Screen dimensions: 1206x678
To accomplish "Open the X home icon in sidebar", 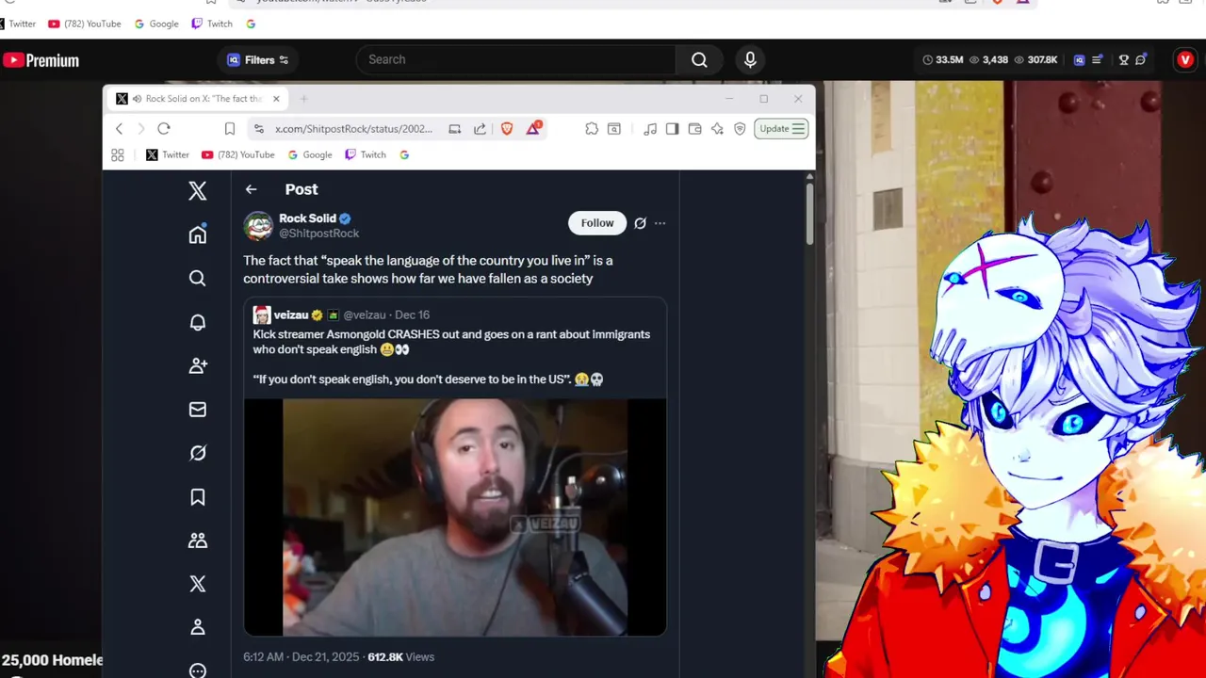I will coord(197,234).
